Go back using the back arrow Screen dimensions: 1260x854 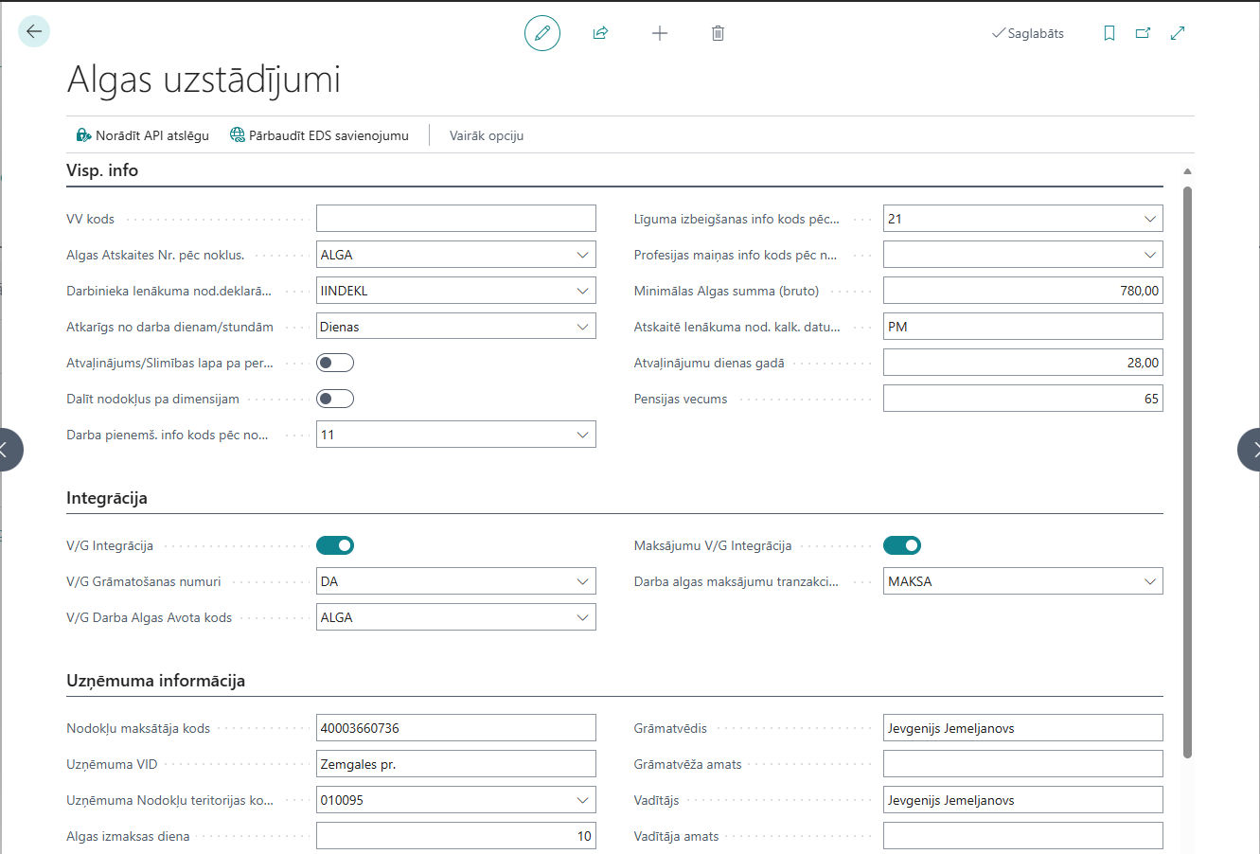[34, 31]
